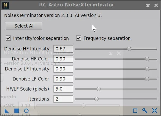161x116 pixels.
Task: Click the NoiseXTerminator version text
Action: tap(53, 15)
